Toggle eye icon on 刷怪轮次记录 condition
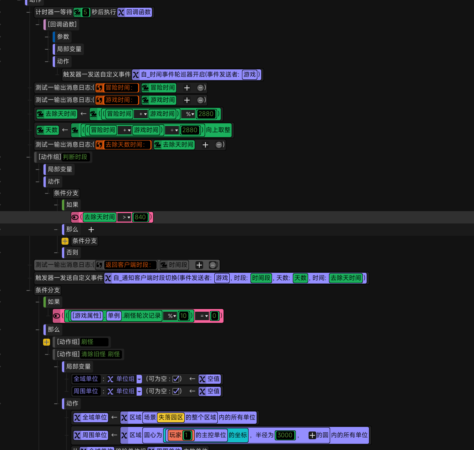 57,316
